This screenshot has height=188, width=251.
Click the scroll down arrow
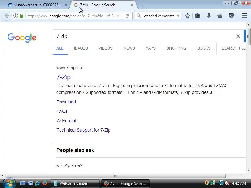[x=248, y=170]
